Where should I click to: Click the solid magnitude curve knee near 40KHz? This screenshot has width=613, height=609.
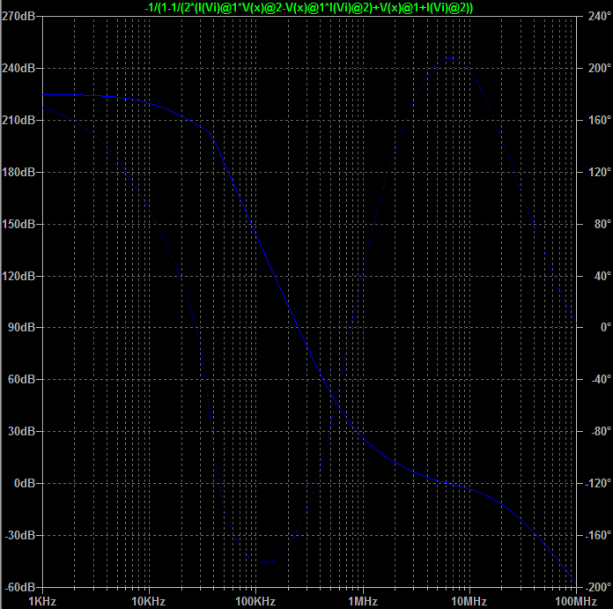[210, 133]
